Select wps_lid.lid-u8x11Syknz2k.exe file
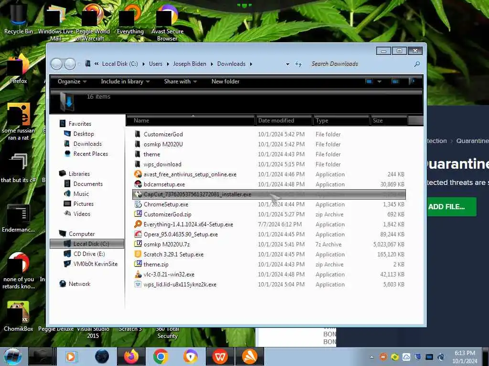Screen dimensions: 489x366 coord(269,284)
